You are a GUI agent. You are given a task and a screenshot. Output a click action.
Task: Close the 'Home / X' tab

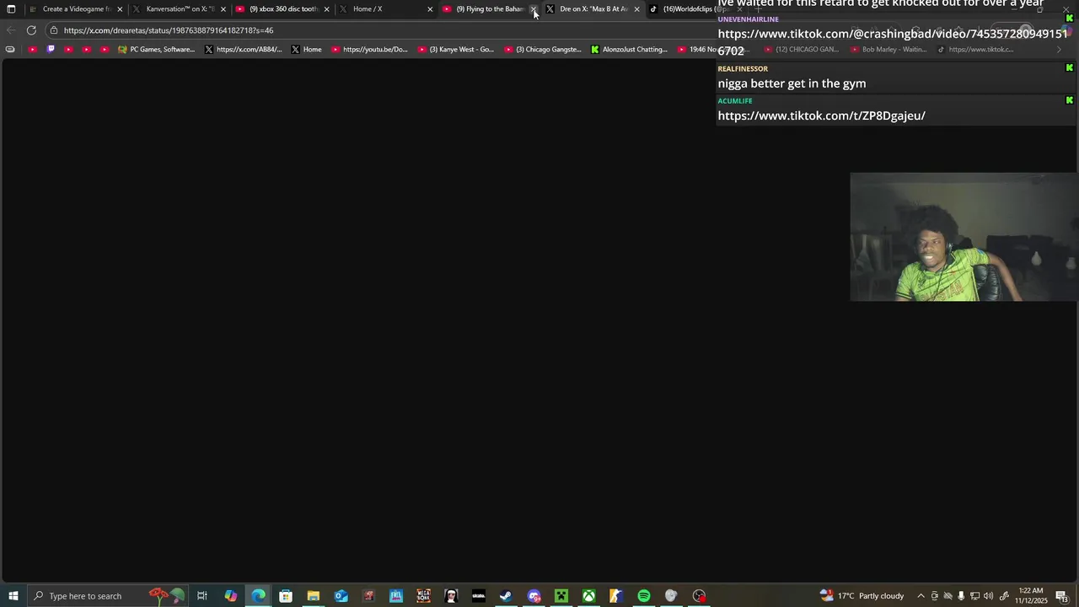pyautogui.click(x=430, y=9)
